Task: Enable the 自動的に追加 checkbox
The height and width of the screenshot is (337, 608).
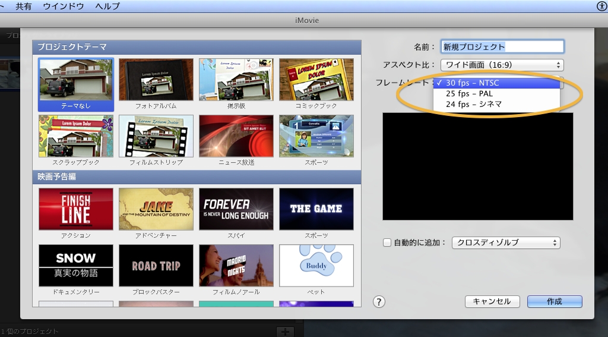Action: 387,242
